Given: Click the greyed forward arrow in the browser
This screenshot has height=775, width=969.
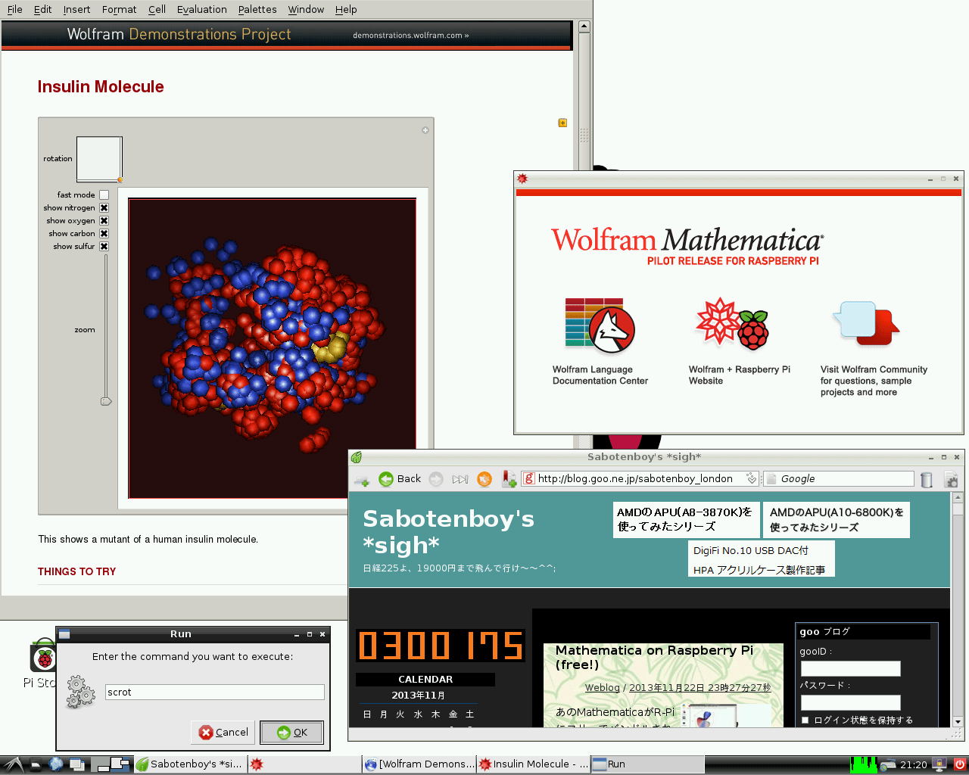Looking at the screenshot, I should pos(436,478).
